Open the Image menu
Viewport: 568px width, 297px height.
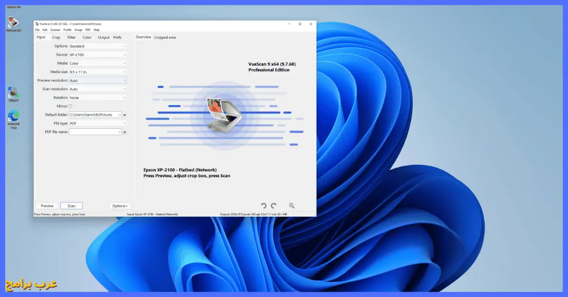[79, 30]
